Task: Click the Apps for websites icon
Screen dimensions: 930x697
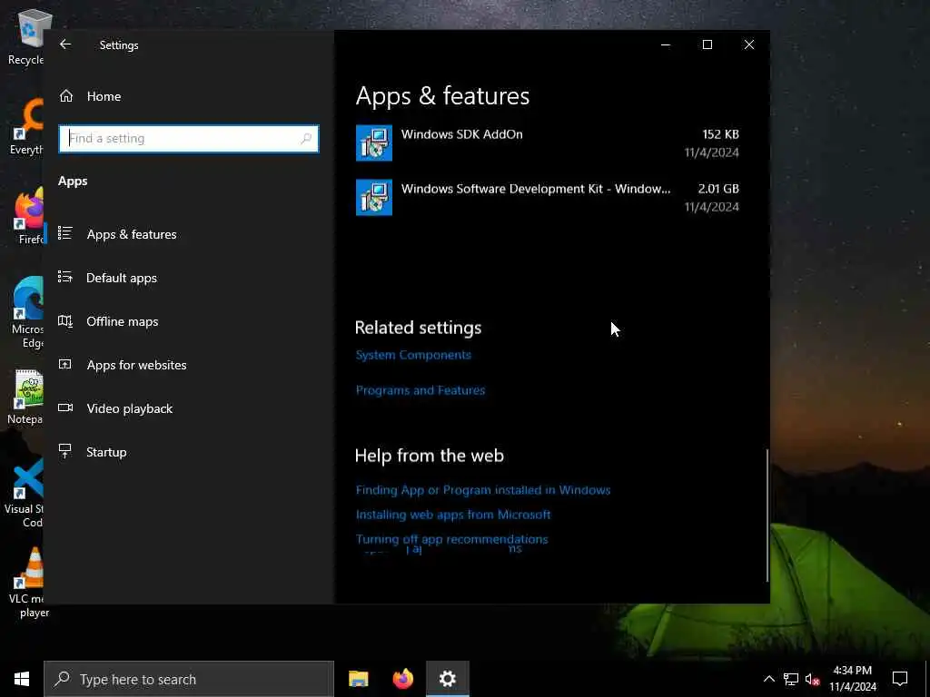Action: (65, 364)
